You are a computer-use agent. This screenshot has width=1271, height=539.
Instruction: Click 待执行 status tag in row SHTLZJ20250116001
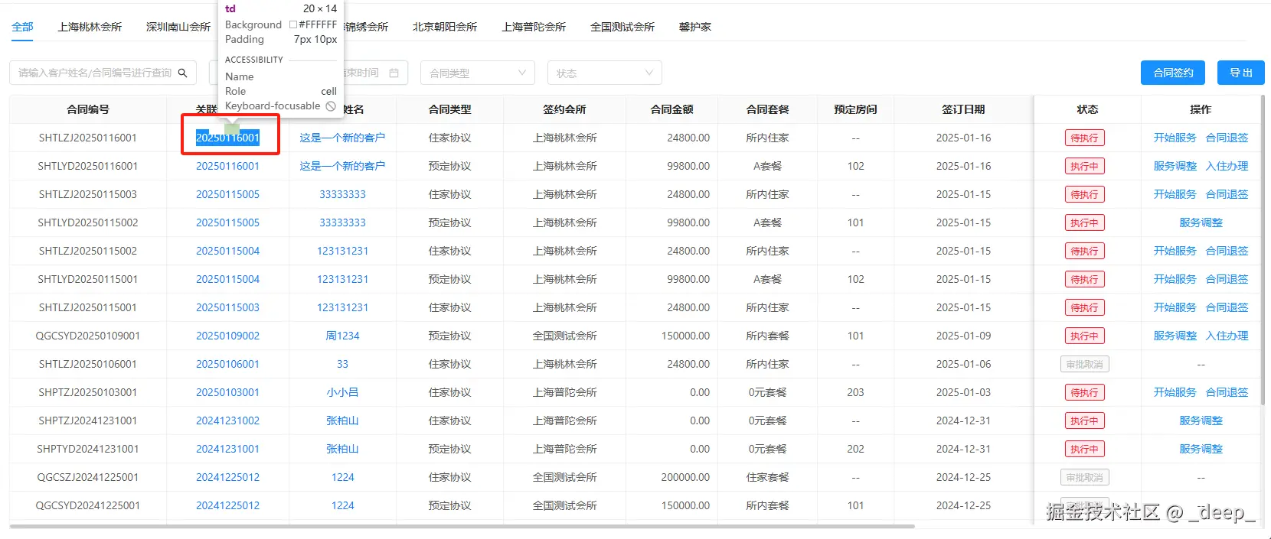point(1084,138)
